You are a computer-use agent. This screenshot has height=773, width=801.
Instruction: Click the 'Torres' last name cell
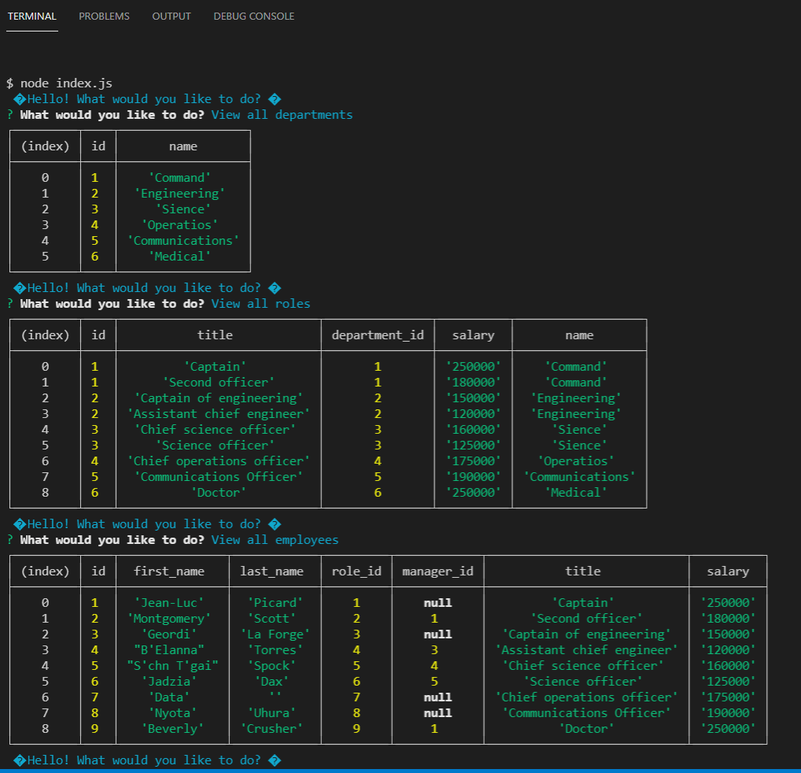275,650
